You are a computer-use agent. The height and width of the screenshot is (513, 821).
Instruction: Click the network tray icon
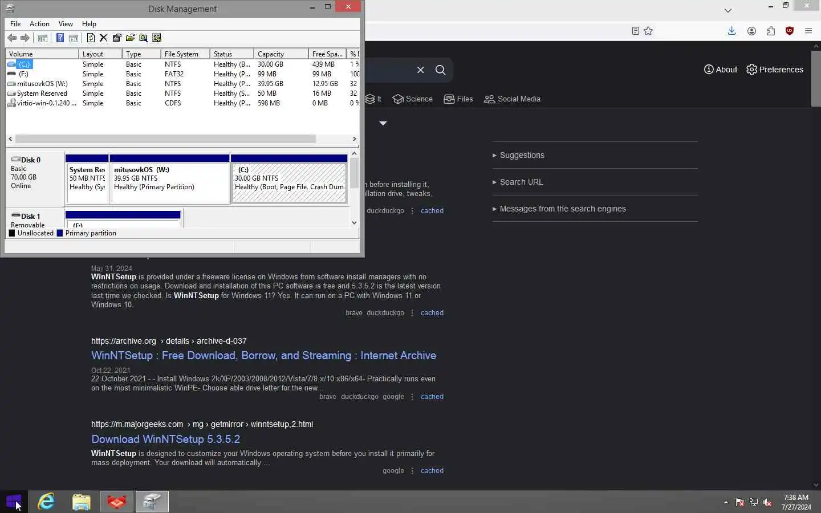[754, 502]
